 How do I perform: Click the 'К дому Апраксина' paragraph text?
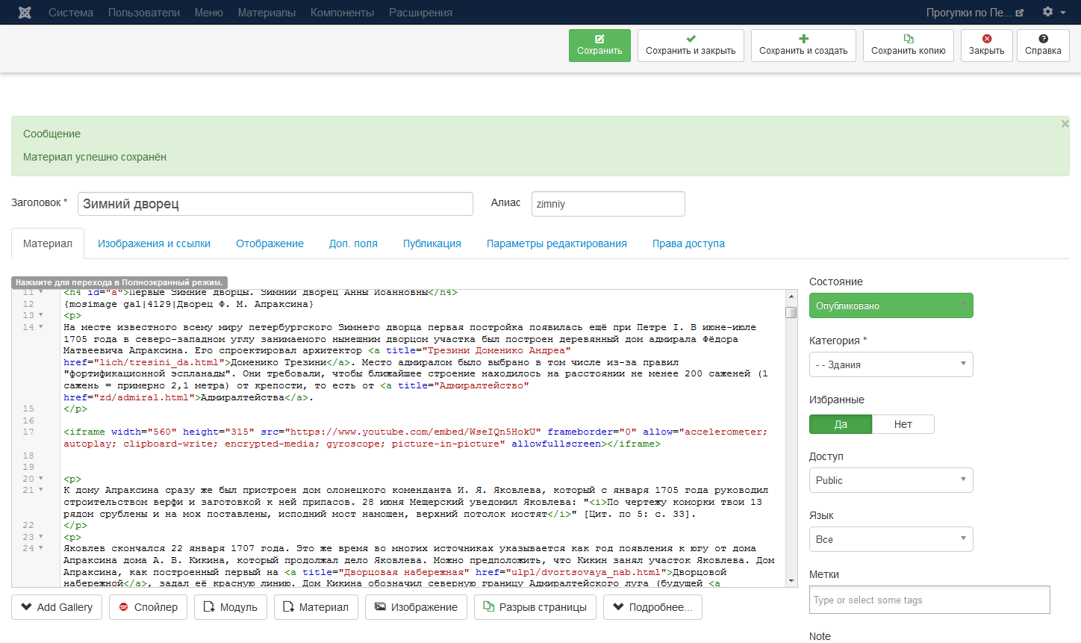[x=416, y=502]
